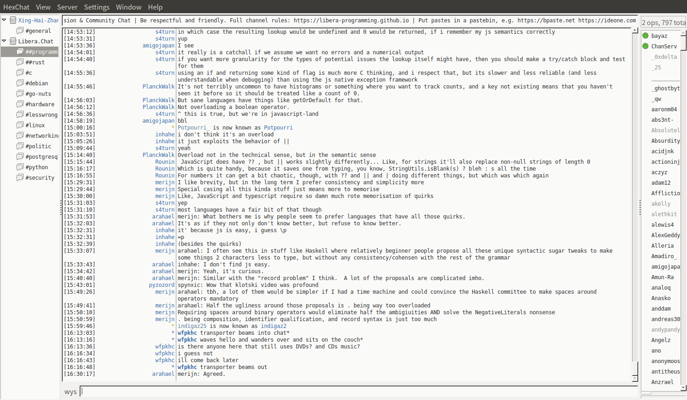687x400 pixels.
Task: Click the left pane resize handle
Action: point(61,208)
